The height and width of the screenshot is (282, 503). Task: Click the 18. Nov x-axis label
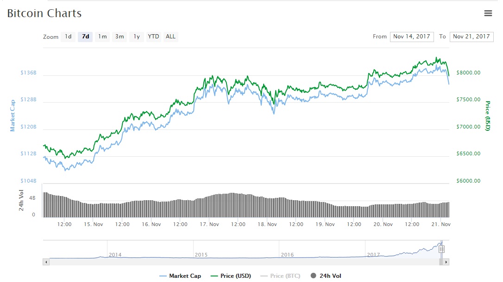click(267, 224)
